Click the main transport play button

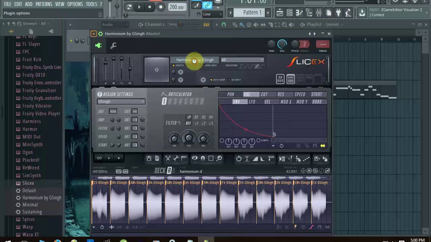139,7
